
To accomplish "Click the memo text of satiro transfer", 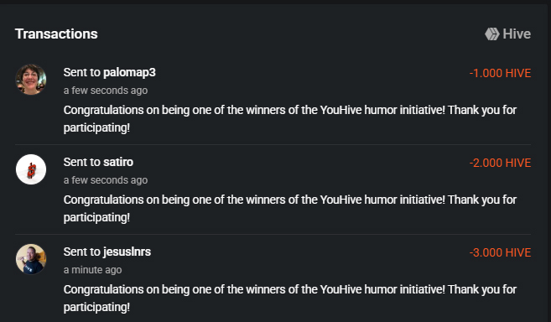I will (x=290, y=209).
